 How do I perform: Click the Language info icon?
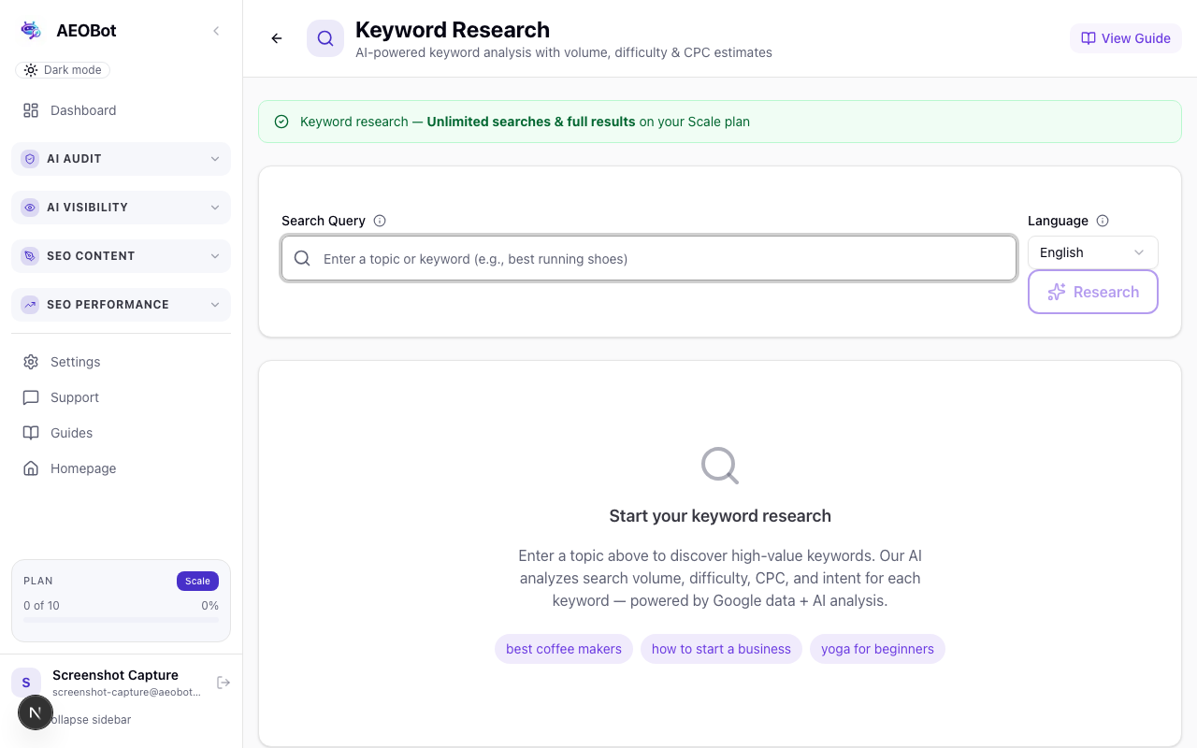point(1103,221)
